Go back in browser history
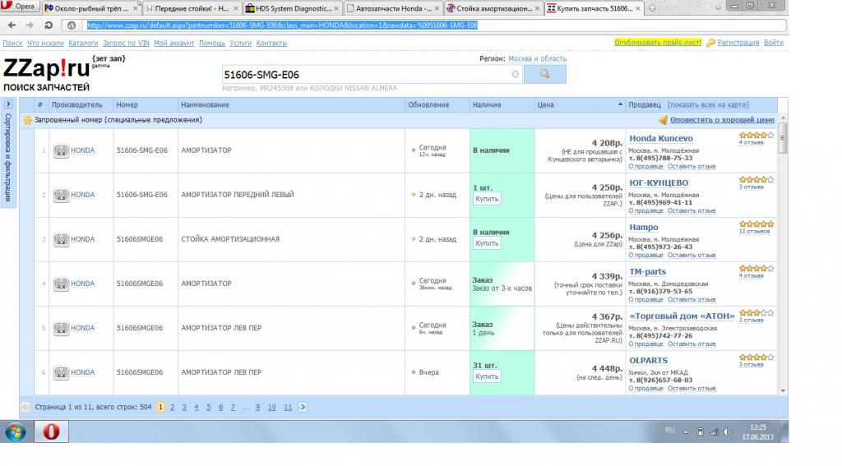Viewport: 842px width, 466px height. [12, 25]
